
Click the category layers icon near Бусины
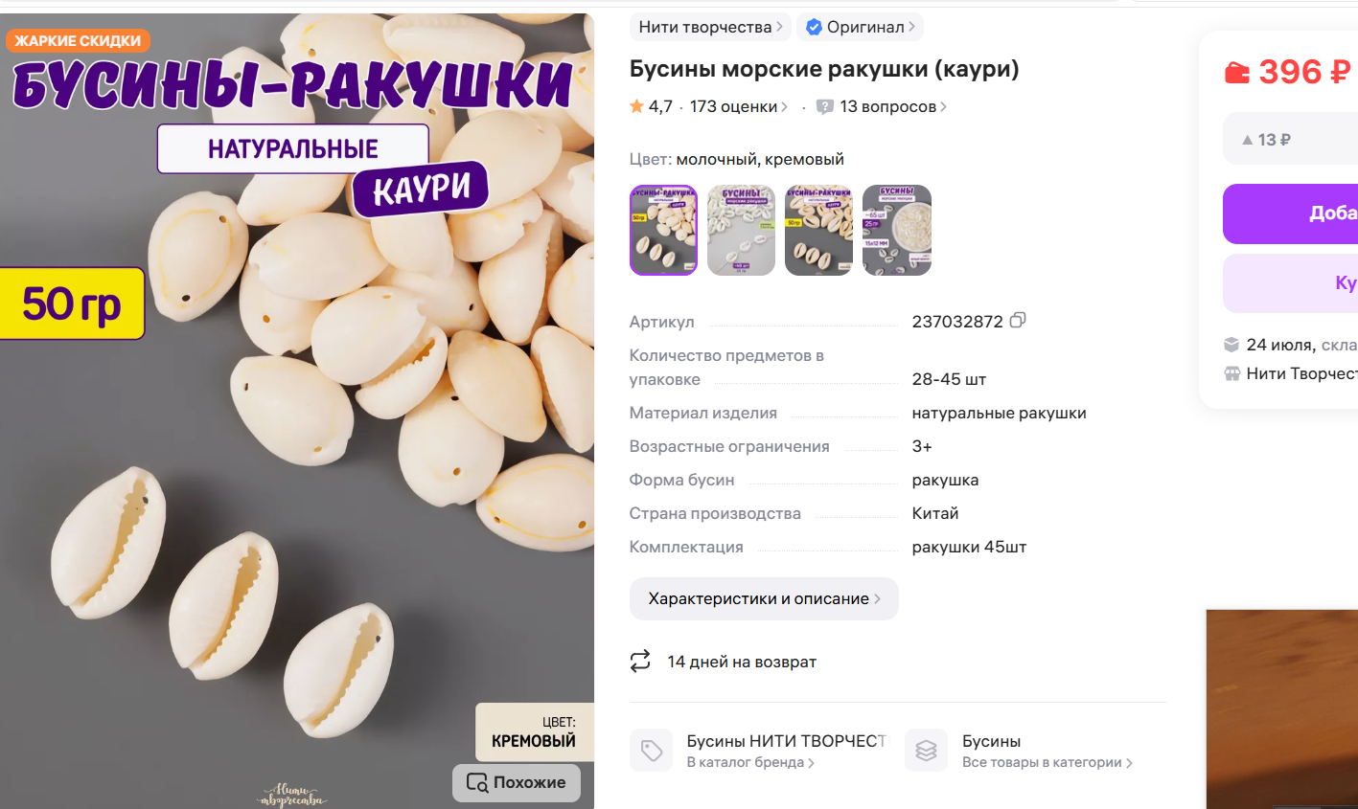(x=926, y=751)
